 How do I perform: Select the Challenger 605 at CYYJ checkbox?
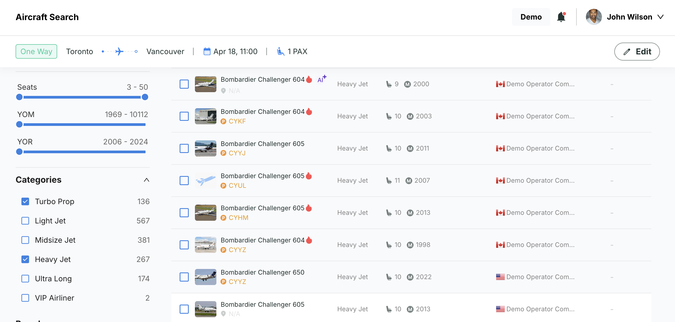coord(184,148)
